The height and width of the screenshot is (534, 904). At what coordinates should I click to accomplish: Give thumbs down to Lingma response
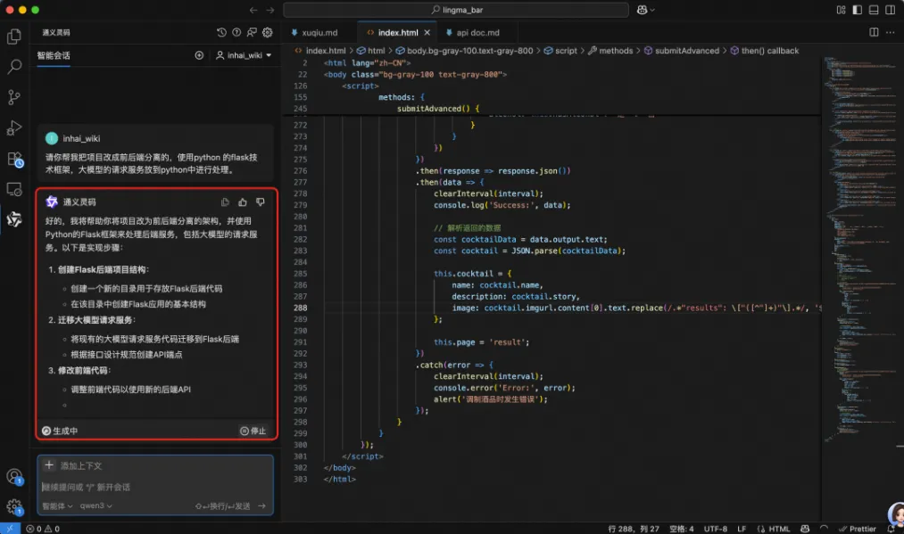[260, 202]
